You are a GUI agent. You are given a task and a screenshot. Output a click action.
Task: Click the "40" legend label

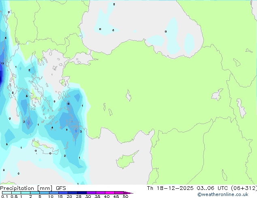click(x=107, y=196)
